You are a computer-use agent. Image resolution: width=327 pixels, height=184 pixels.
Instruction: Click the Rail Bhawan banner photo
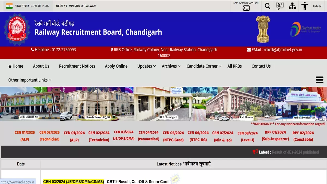point(240,104)
